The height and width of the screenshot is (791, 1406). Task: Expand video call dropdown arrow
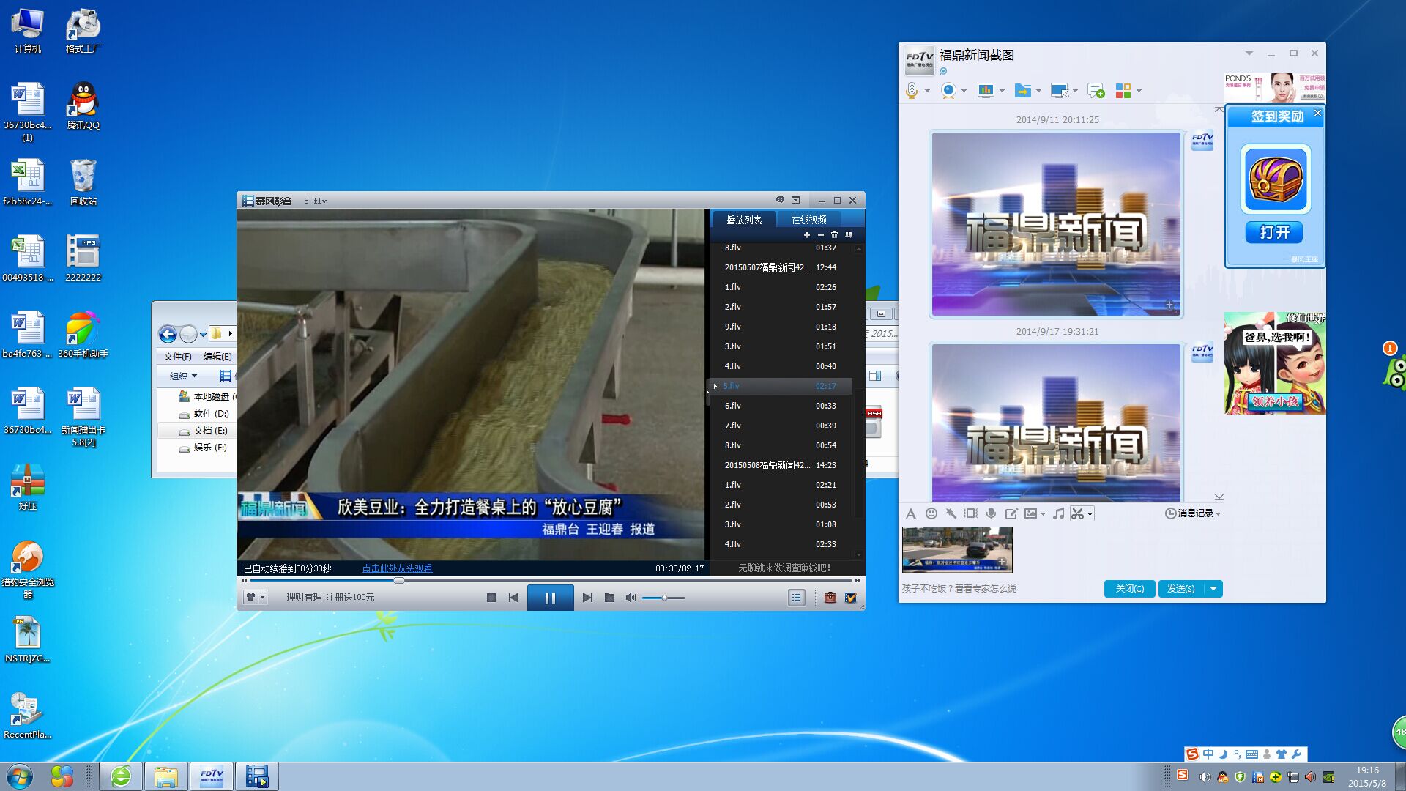pyautogui.click(x=964, y=91)
